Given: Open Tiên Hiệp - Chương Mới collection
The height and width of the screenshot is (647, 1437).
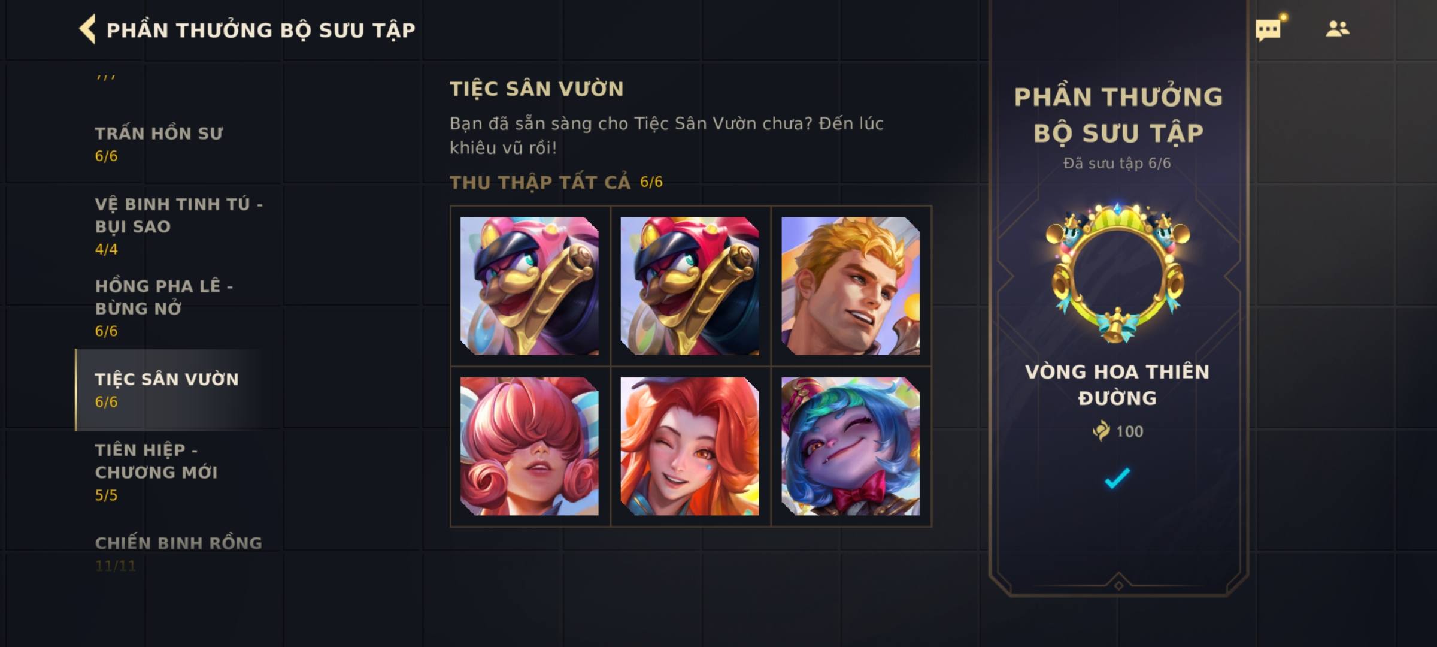Looking at the screenshot, I should [178, 472].
